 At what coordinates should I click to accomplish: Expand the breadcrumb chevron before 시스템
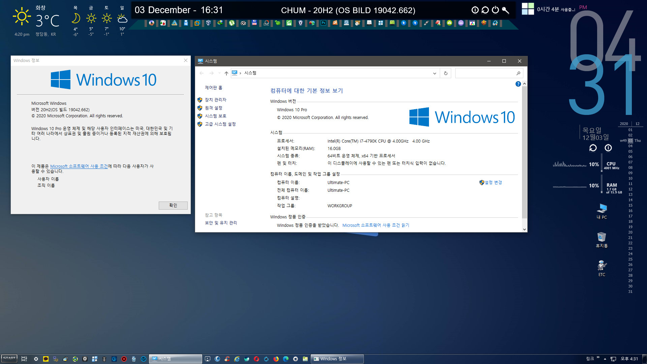(x=240, y=73)
